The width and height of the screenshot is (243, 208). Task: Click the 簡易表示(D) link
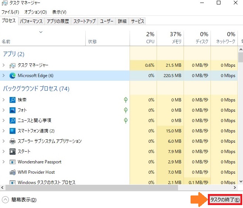24,200
